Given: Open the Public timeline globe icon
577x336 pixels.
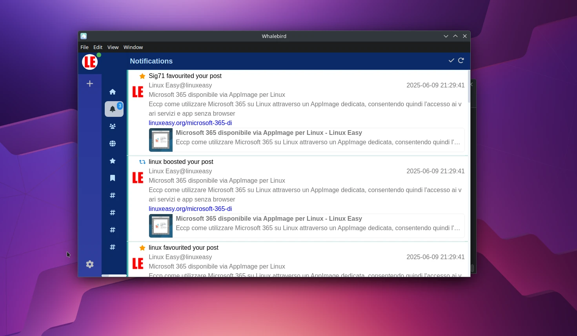Looking at the screenshot, I should (113, 143).
